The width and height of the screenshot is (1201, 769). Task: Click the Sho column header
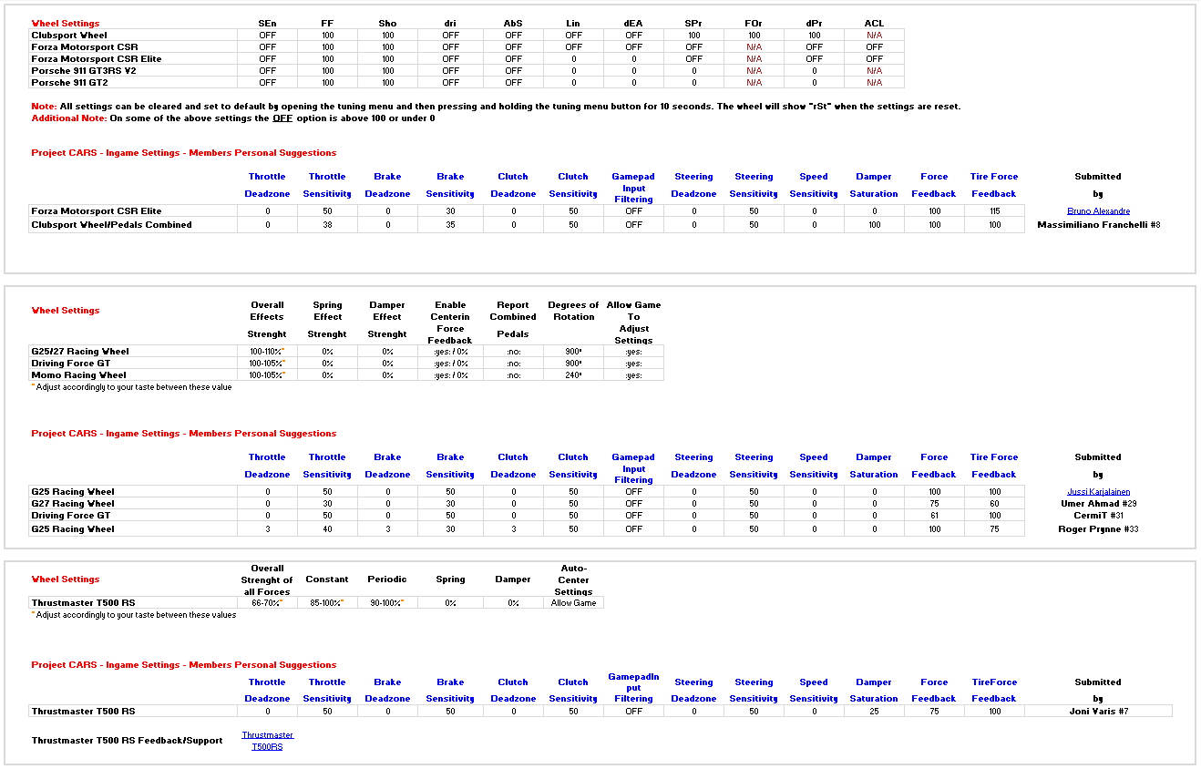pos(387,24)
